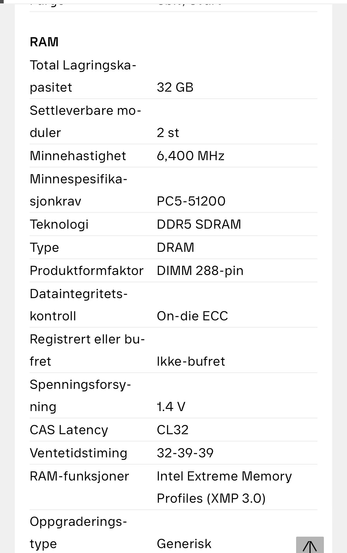Select the RAM section heading
This screenshot has height=553, width=347.
coord(44,42)
